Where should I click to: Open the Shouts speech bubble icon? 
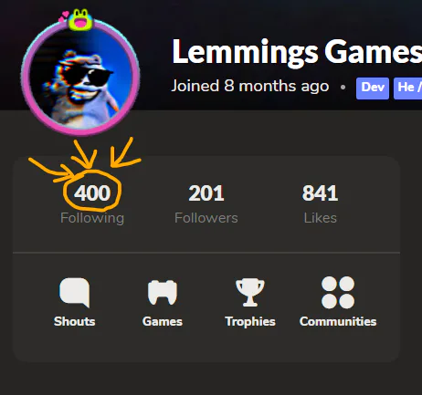75,292
